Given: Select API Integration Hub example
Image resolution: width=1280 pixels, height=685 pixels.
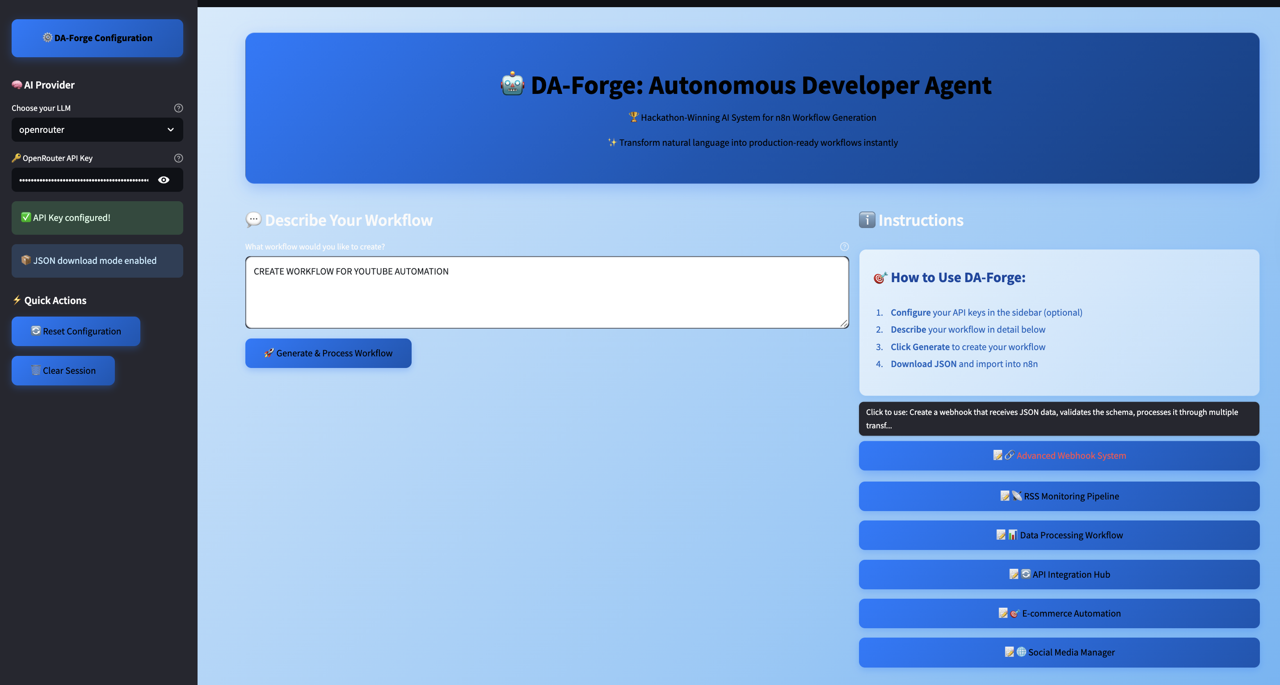Looking at the screenshot, I should [1059, 574].
